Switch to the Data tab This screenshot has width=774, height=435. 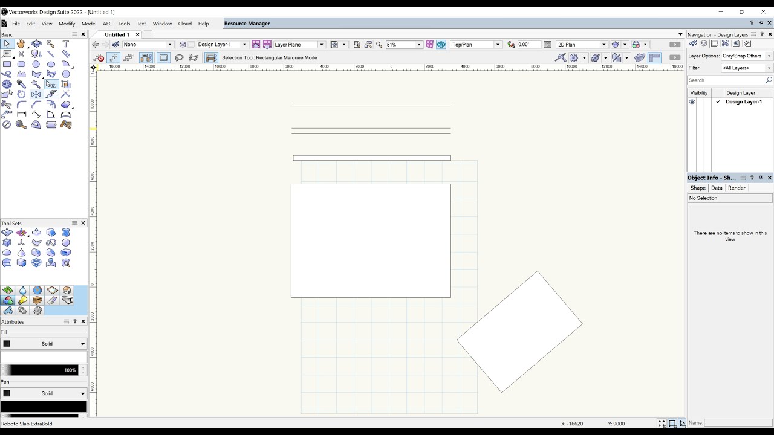coord(717,188)
